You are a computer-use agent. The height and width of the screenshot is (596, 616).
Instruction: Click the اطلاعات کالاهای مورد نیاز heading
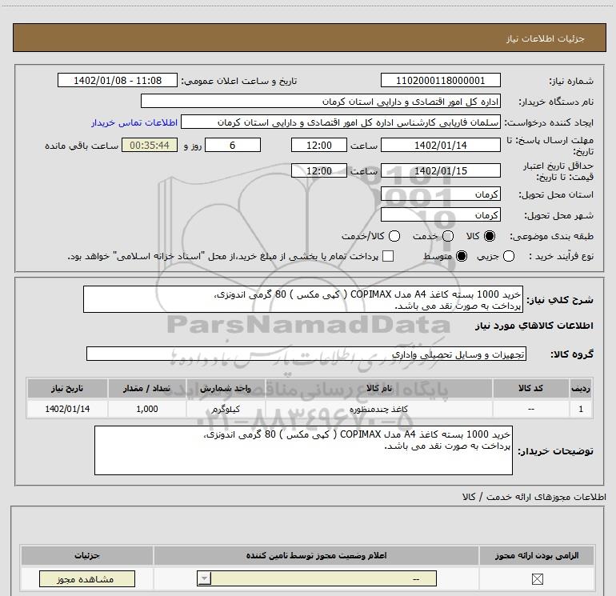tap(534, 326)
